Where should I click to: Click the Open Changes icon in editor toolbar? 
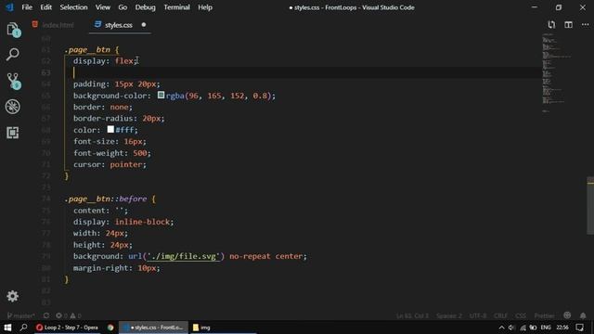click(x=551, y=25)
